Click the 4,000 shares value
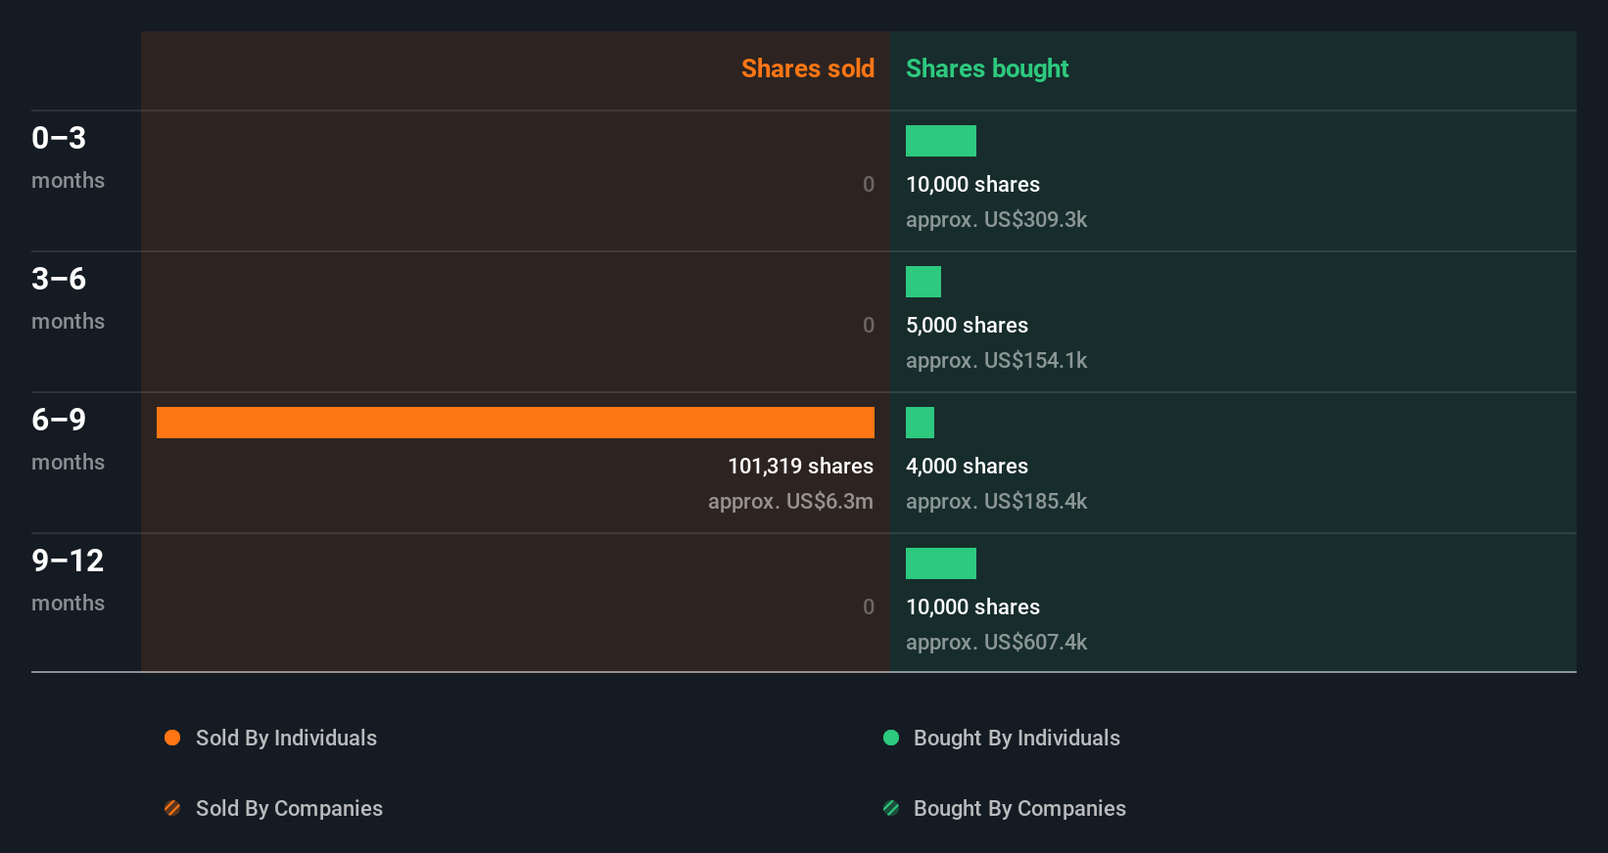The height and width of the screenshot is (853, 1608). 967,467
